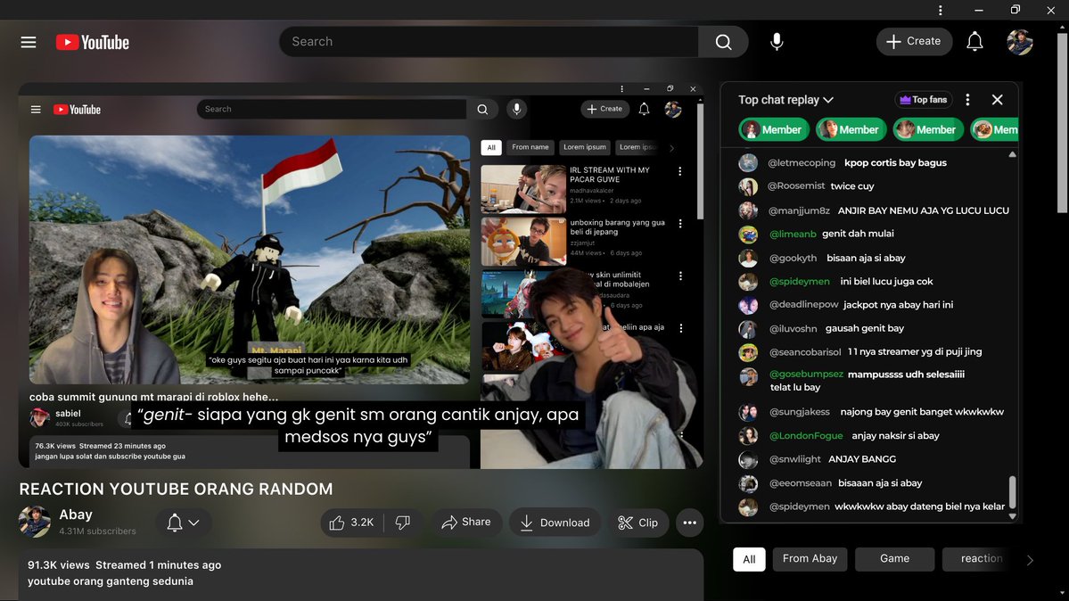This screenshot has width=1069, height=601.
Task: Click inner window notification bell
Action: click(645, 109)
